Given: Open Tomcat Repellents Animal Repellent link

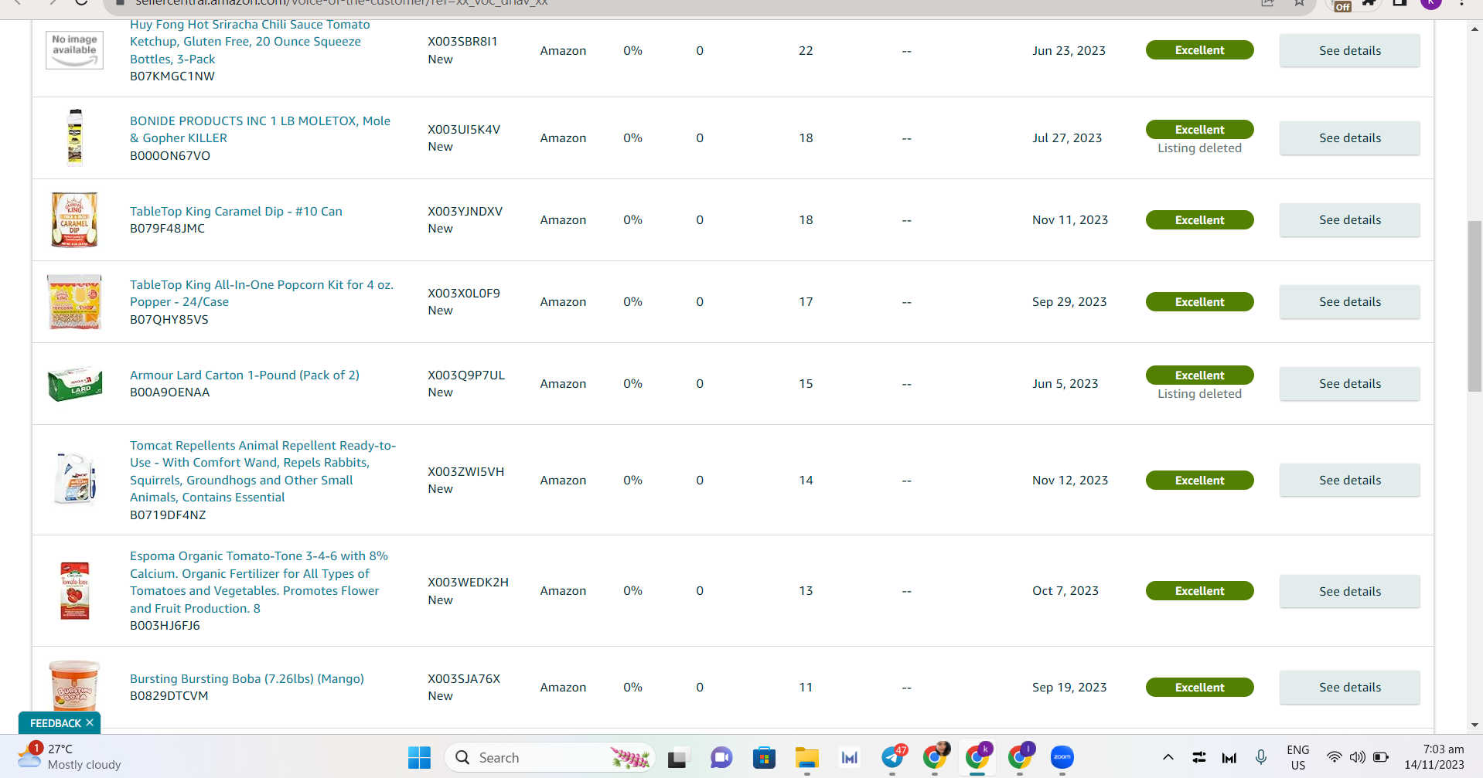Looking at the screenshot, I should 263,471.
